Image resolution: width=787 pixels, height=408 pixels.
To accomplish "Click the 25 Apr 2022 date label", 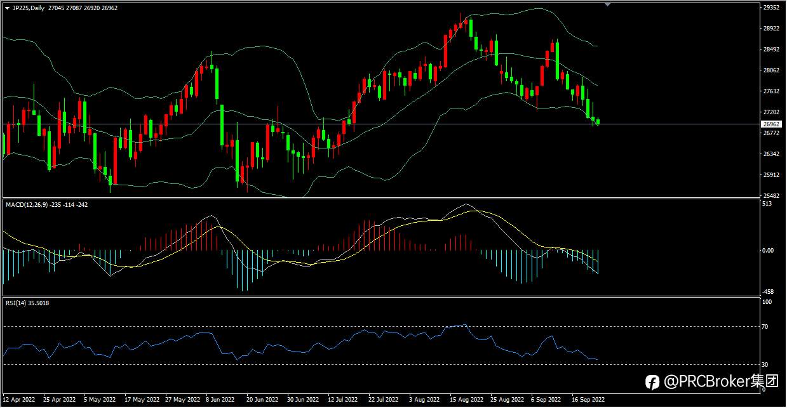I will 59,400.
